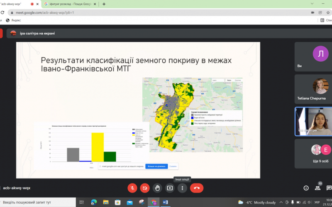Leave the call with red hang-up button

point(197,188)
